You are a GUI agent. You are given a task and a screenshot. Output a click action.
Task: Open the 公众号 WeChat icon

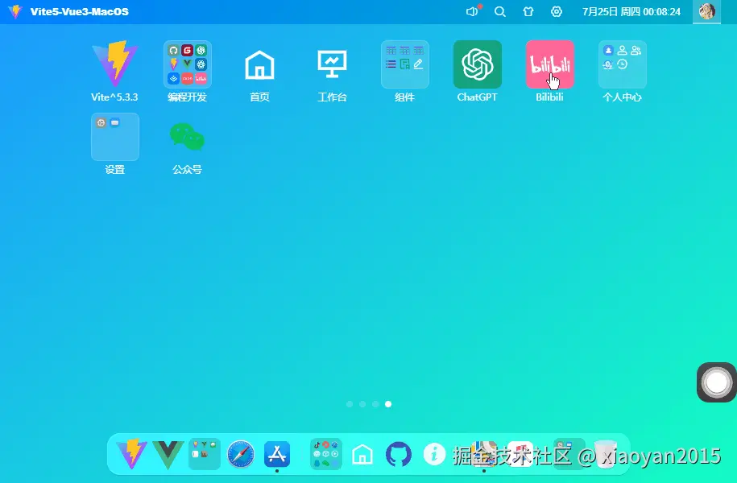[x=188, y=137]
